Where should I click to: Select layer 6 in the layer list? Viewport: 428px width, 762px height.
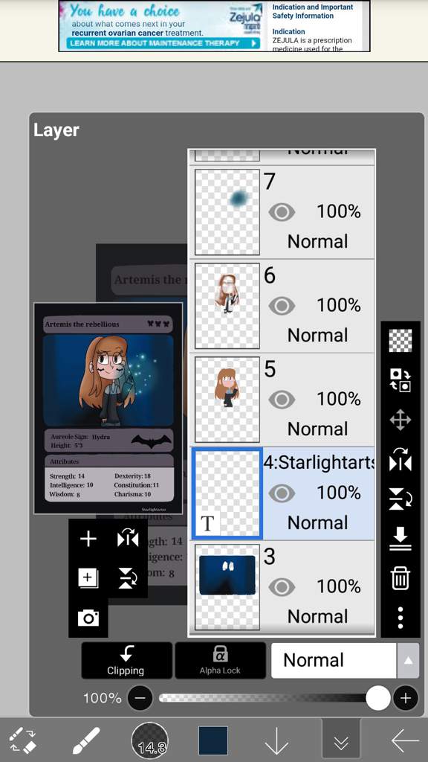282,306
